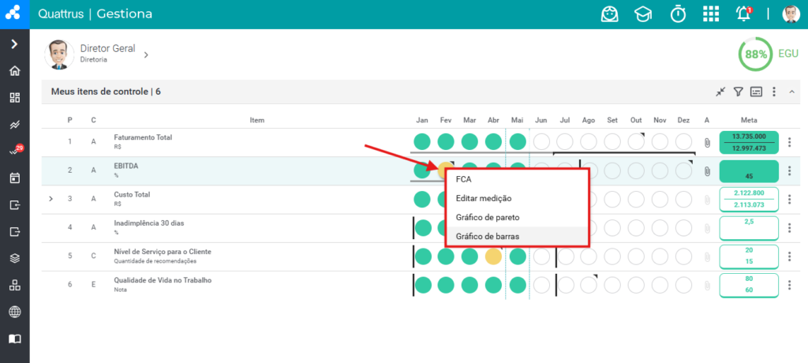Open the globe icon in sidebar
Screen dimensions: 808x363
click(15, 312)
